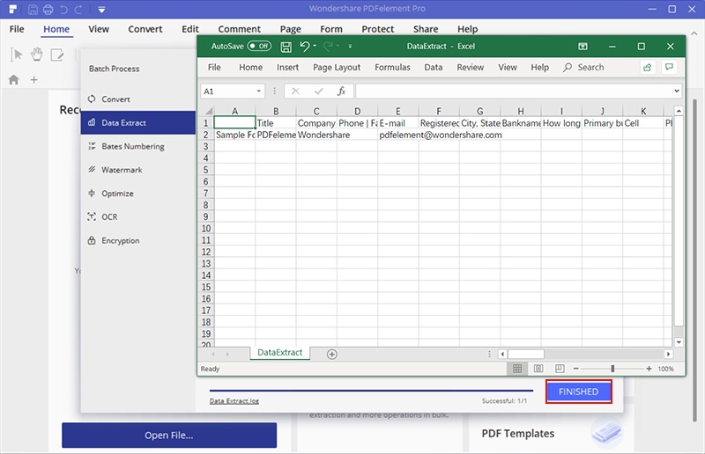This screenshot has height=454, width=705.
Task: Switch to Page Break Preview icon
Action: point(560,369)
